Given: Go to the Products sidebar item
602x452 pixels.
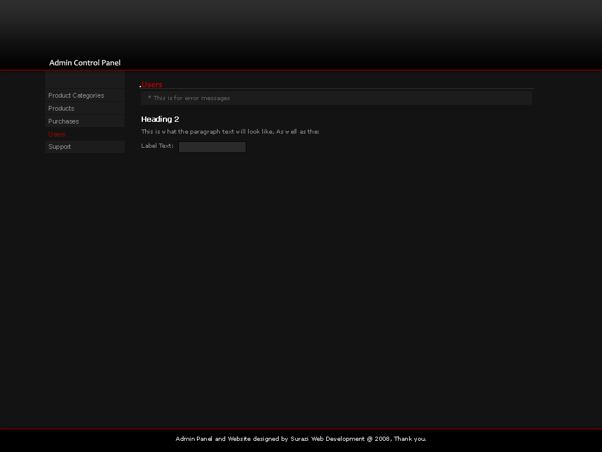Looking at the screenshot, I should click(x=61, y=108).
